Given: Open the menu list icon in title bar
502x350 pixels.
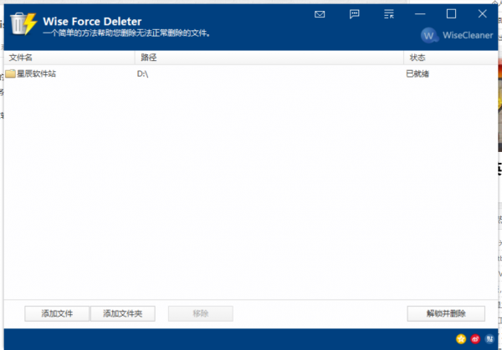Looking at the screenshot, I should coord(389,14).
